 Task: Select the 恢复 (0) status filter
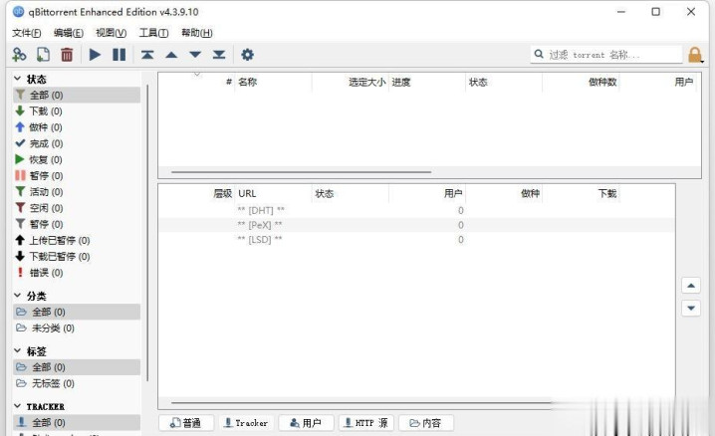[77, 159]
